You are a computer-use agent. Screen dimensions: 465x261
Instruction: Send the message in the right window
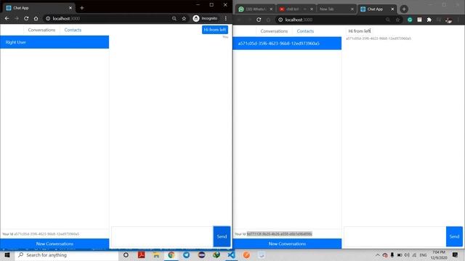[x=454, y=236]
